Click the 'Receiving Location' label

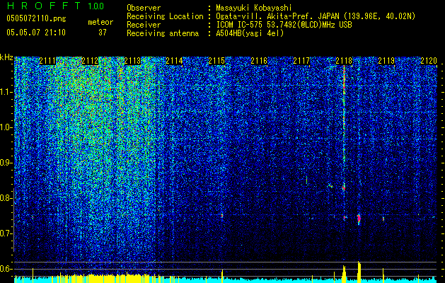click(165, 16)
